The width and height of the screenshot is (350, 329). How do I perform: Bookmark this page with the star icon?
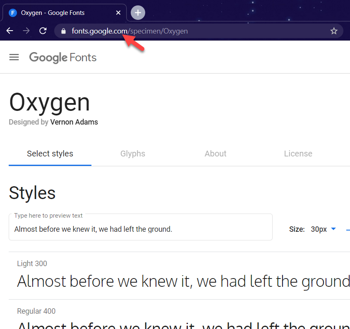(x=334, y=31)
